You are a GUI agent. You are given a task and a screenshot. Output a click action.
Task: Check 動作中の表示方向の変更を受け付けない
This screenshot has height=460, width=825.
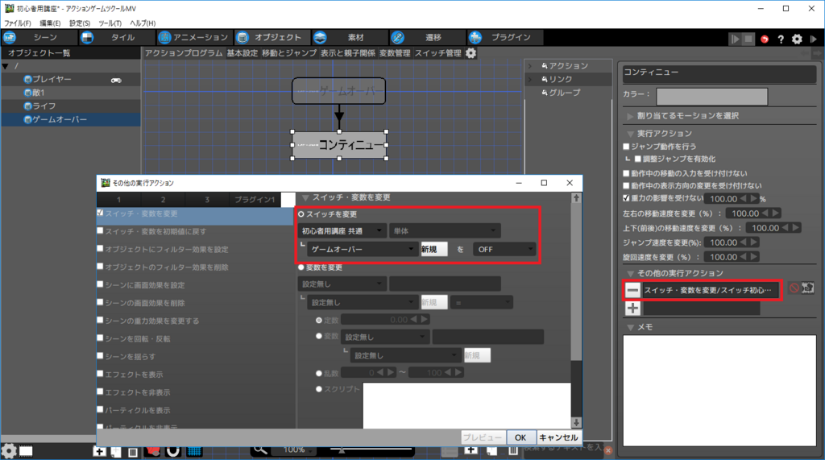point(626,186)
